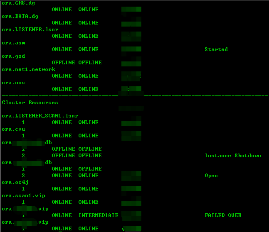Select the Open state detail text
Screen dimensions: 269x232
click(x=211, y=176)
